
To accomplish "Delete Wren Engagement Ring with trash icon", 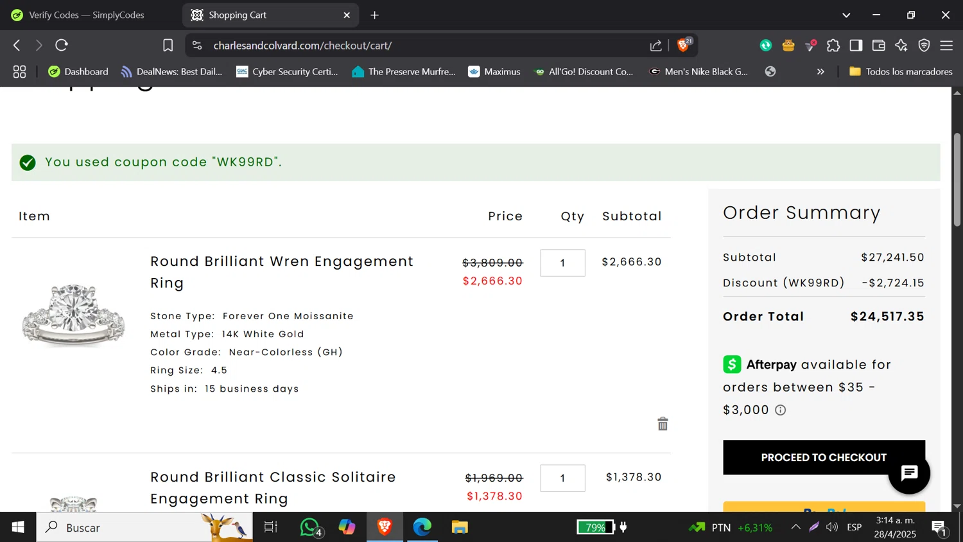I will tap(663, 424).
